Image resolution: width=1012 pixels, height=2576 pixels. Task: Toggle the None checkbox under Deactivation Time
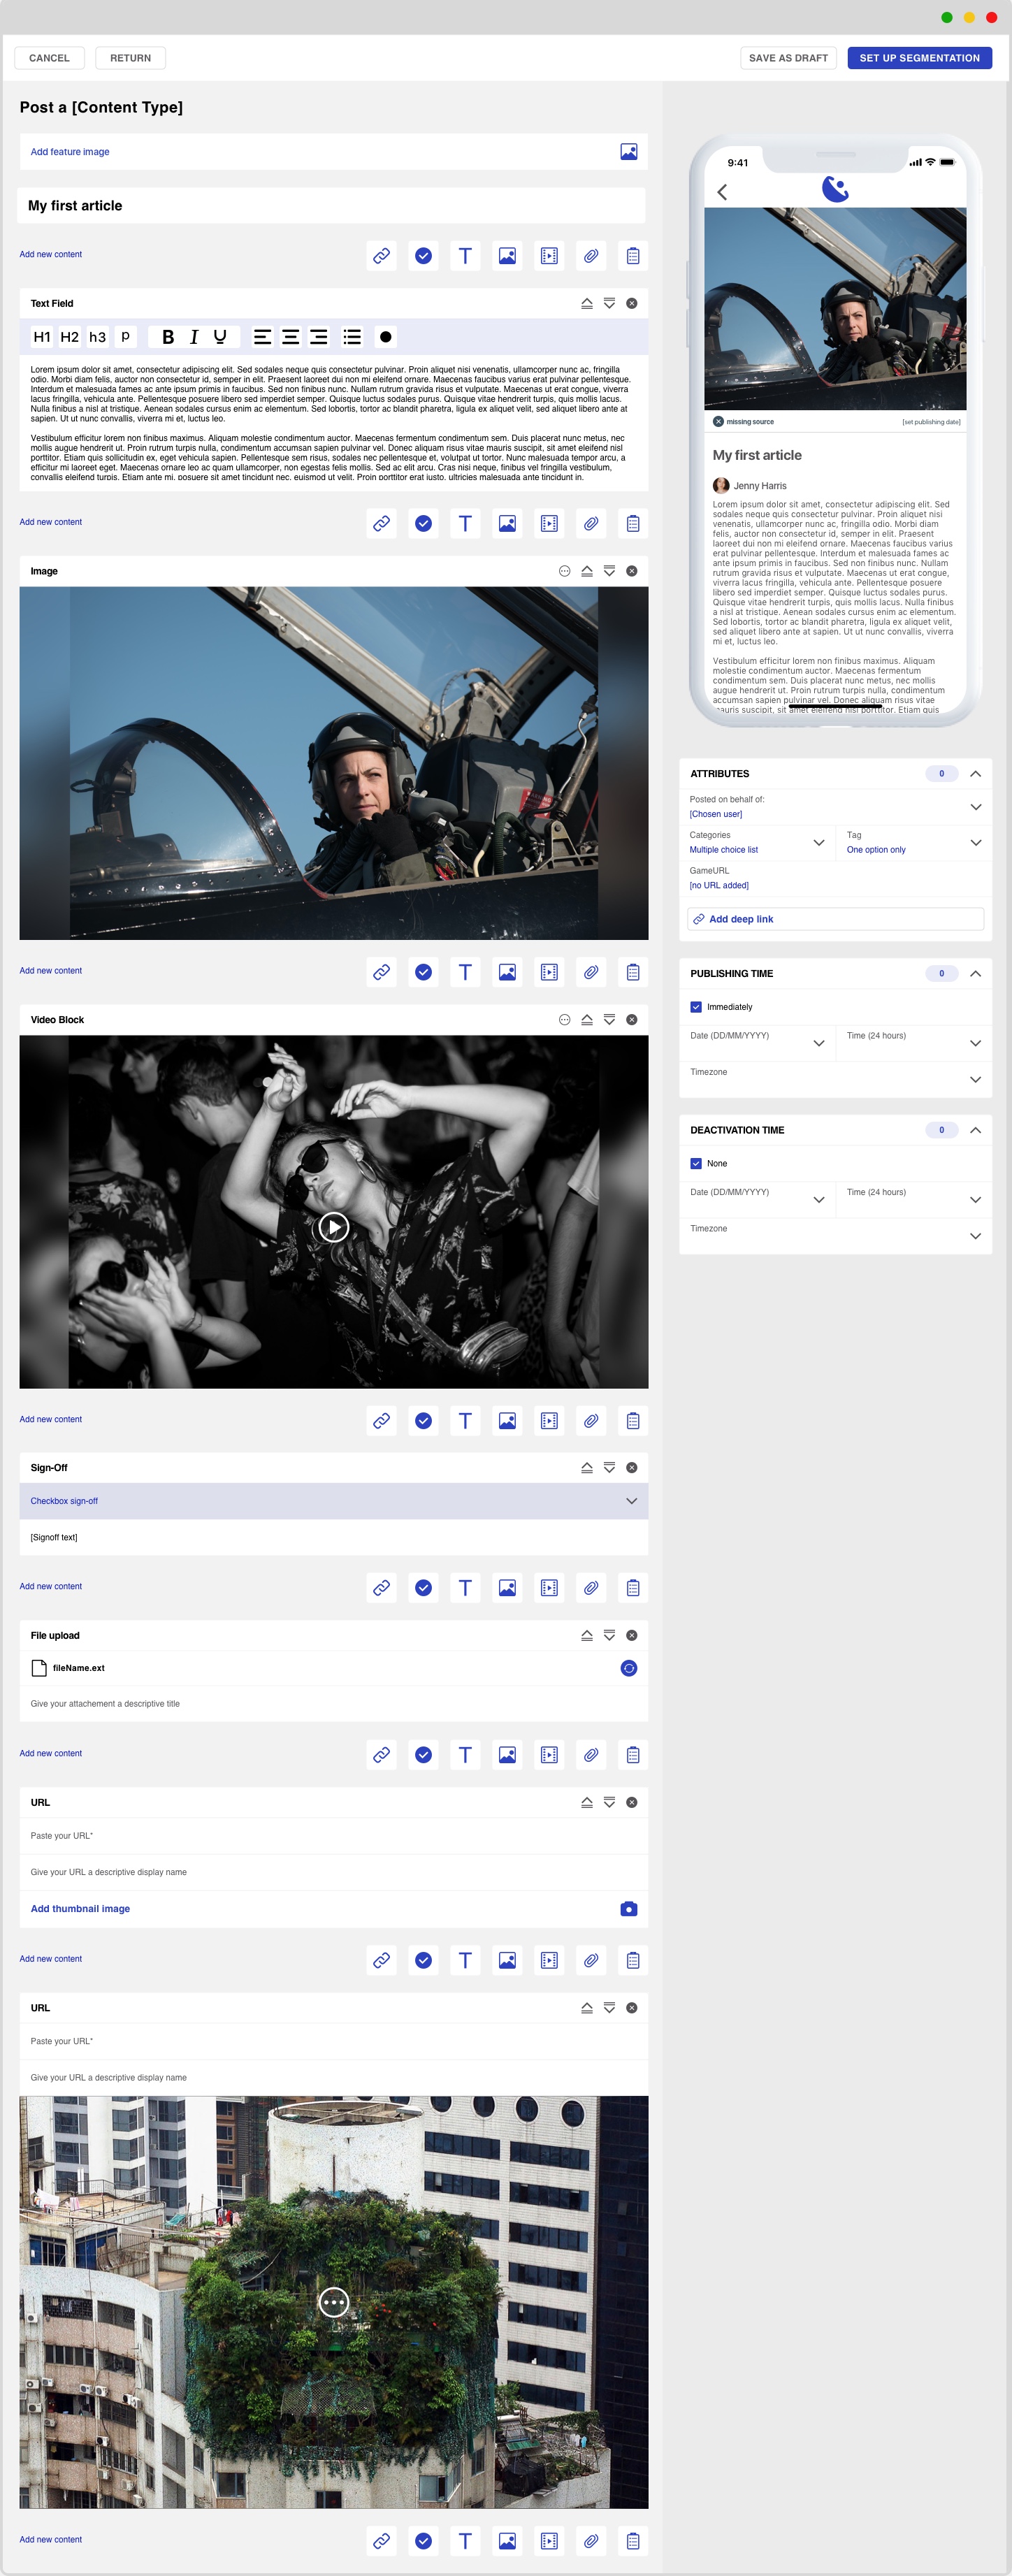pyautogui.click(x=696, y=1164)
